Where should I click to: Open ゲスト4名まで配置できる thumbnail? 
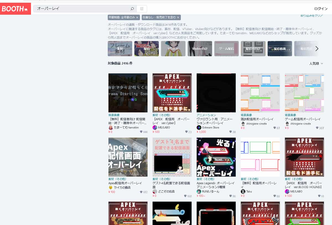tap(172, 157)
